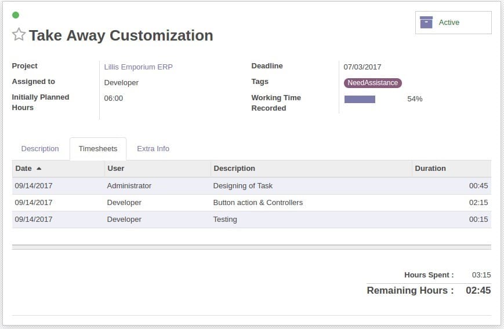
Task: Switch to Timesheets tab
Action: [x=97, y=149]
